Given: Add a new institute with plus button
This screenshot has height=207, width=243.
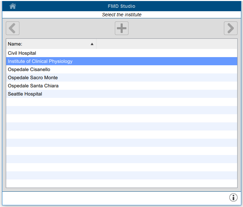Looking at the screenshot, I should coord(122,28).
